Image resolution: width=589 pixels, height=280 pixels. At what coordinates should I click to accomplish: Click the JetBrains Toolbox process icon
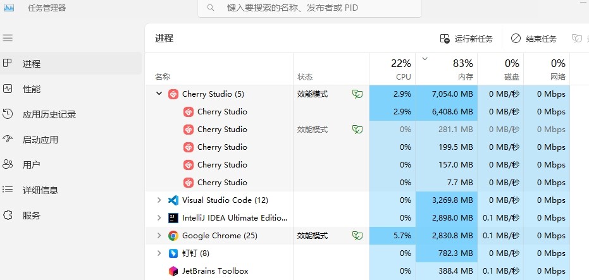tap(173, 271)
